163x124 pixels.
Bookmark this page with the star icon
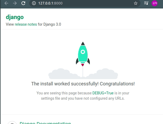(x=135, y=3)
